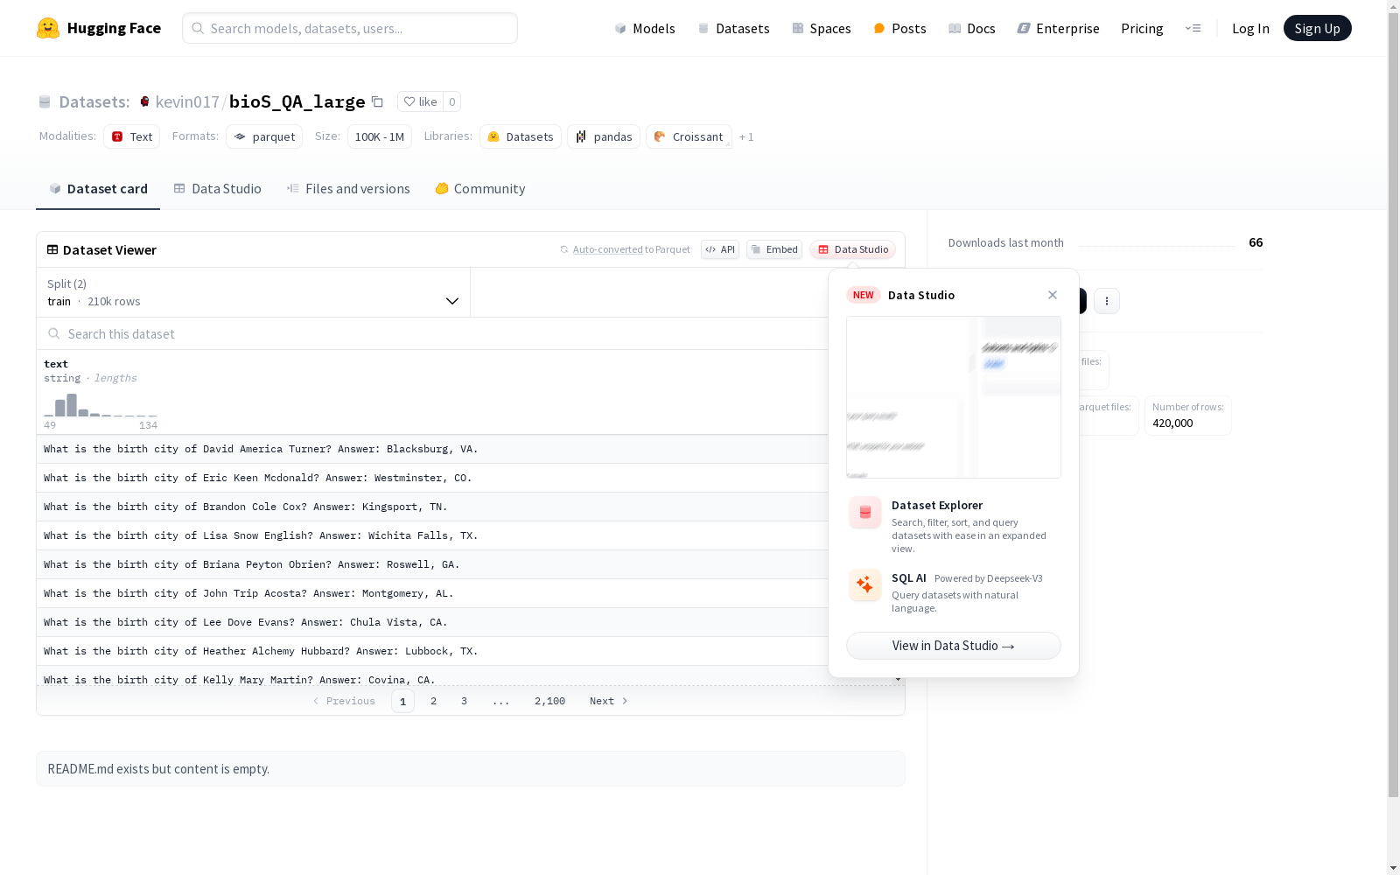The image size is (1400, 875).
Task: Click View in Data Studio button
Action: (954, 646)
